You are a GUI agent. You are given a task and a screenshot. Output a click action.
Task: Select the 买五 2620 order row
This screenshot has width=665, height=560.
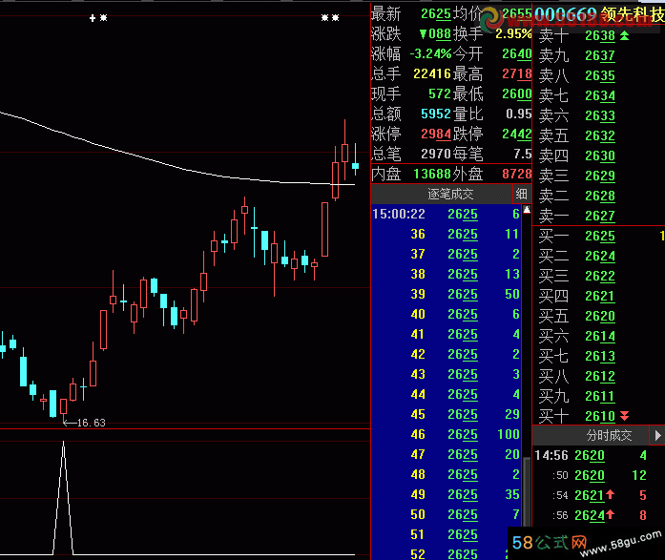click(598, 316)
